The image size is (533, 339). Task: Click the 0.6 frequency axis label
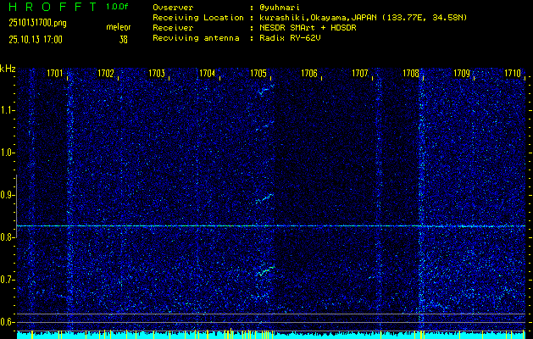[x=6, y=322]
